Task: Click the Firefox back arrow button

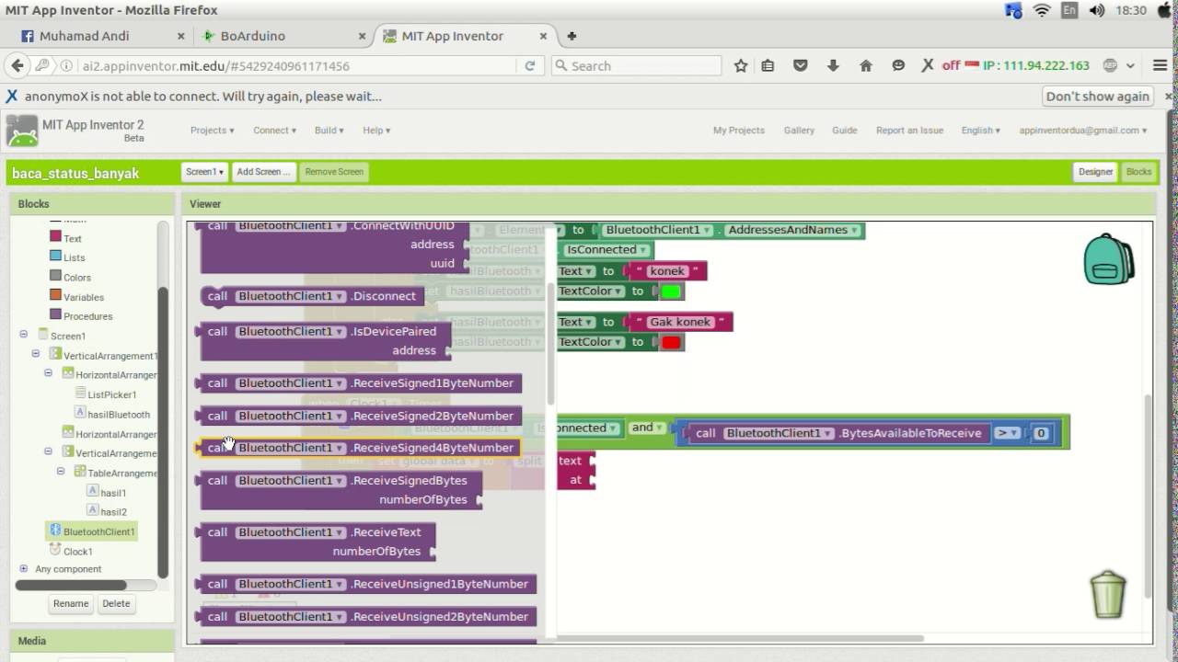Action: pyautogui.click(x=17, y=65)
